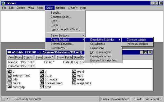Screen dimensions: 164x102
Task: Maximize the Workfile ECO301 window
Action: [x=145, y=52]
